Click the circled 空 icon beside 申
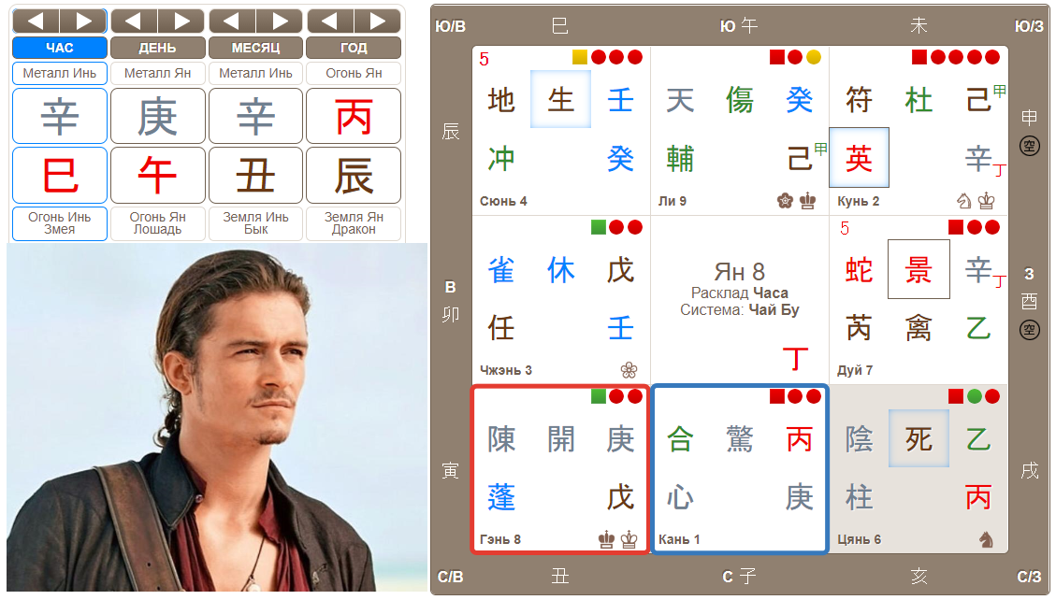Viewport: 1056px width, 600px height. pyautogui.click(x=1029, y=145)
